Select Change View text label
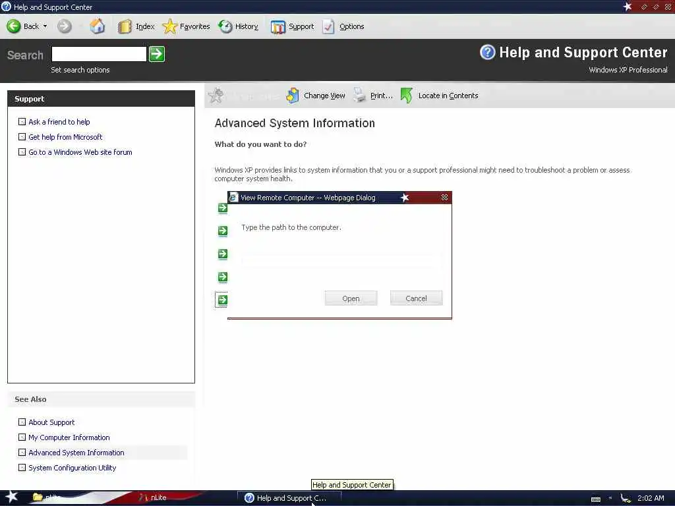Viewport: 675px width, 506px height. tap(324, 96)
